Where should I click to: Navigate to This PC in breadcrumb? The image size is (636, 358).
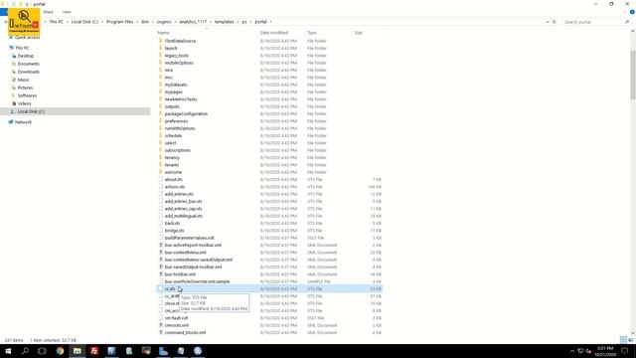click(56, 22)
